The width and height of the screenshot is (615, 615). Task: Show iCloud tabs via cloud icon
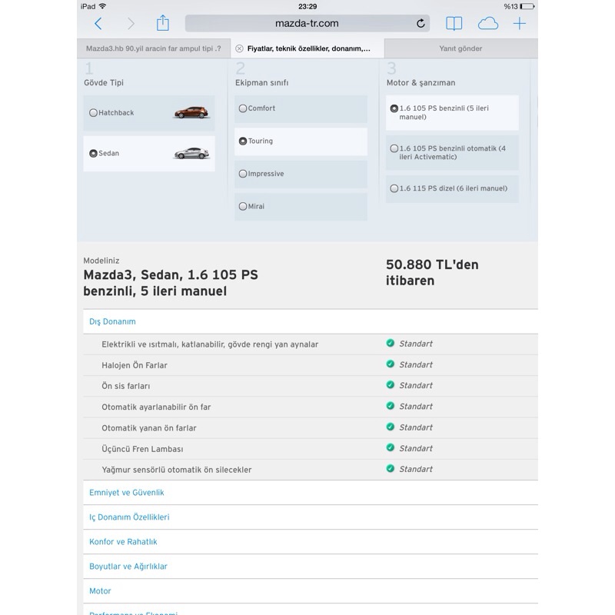[488, 24]
